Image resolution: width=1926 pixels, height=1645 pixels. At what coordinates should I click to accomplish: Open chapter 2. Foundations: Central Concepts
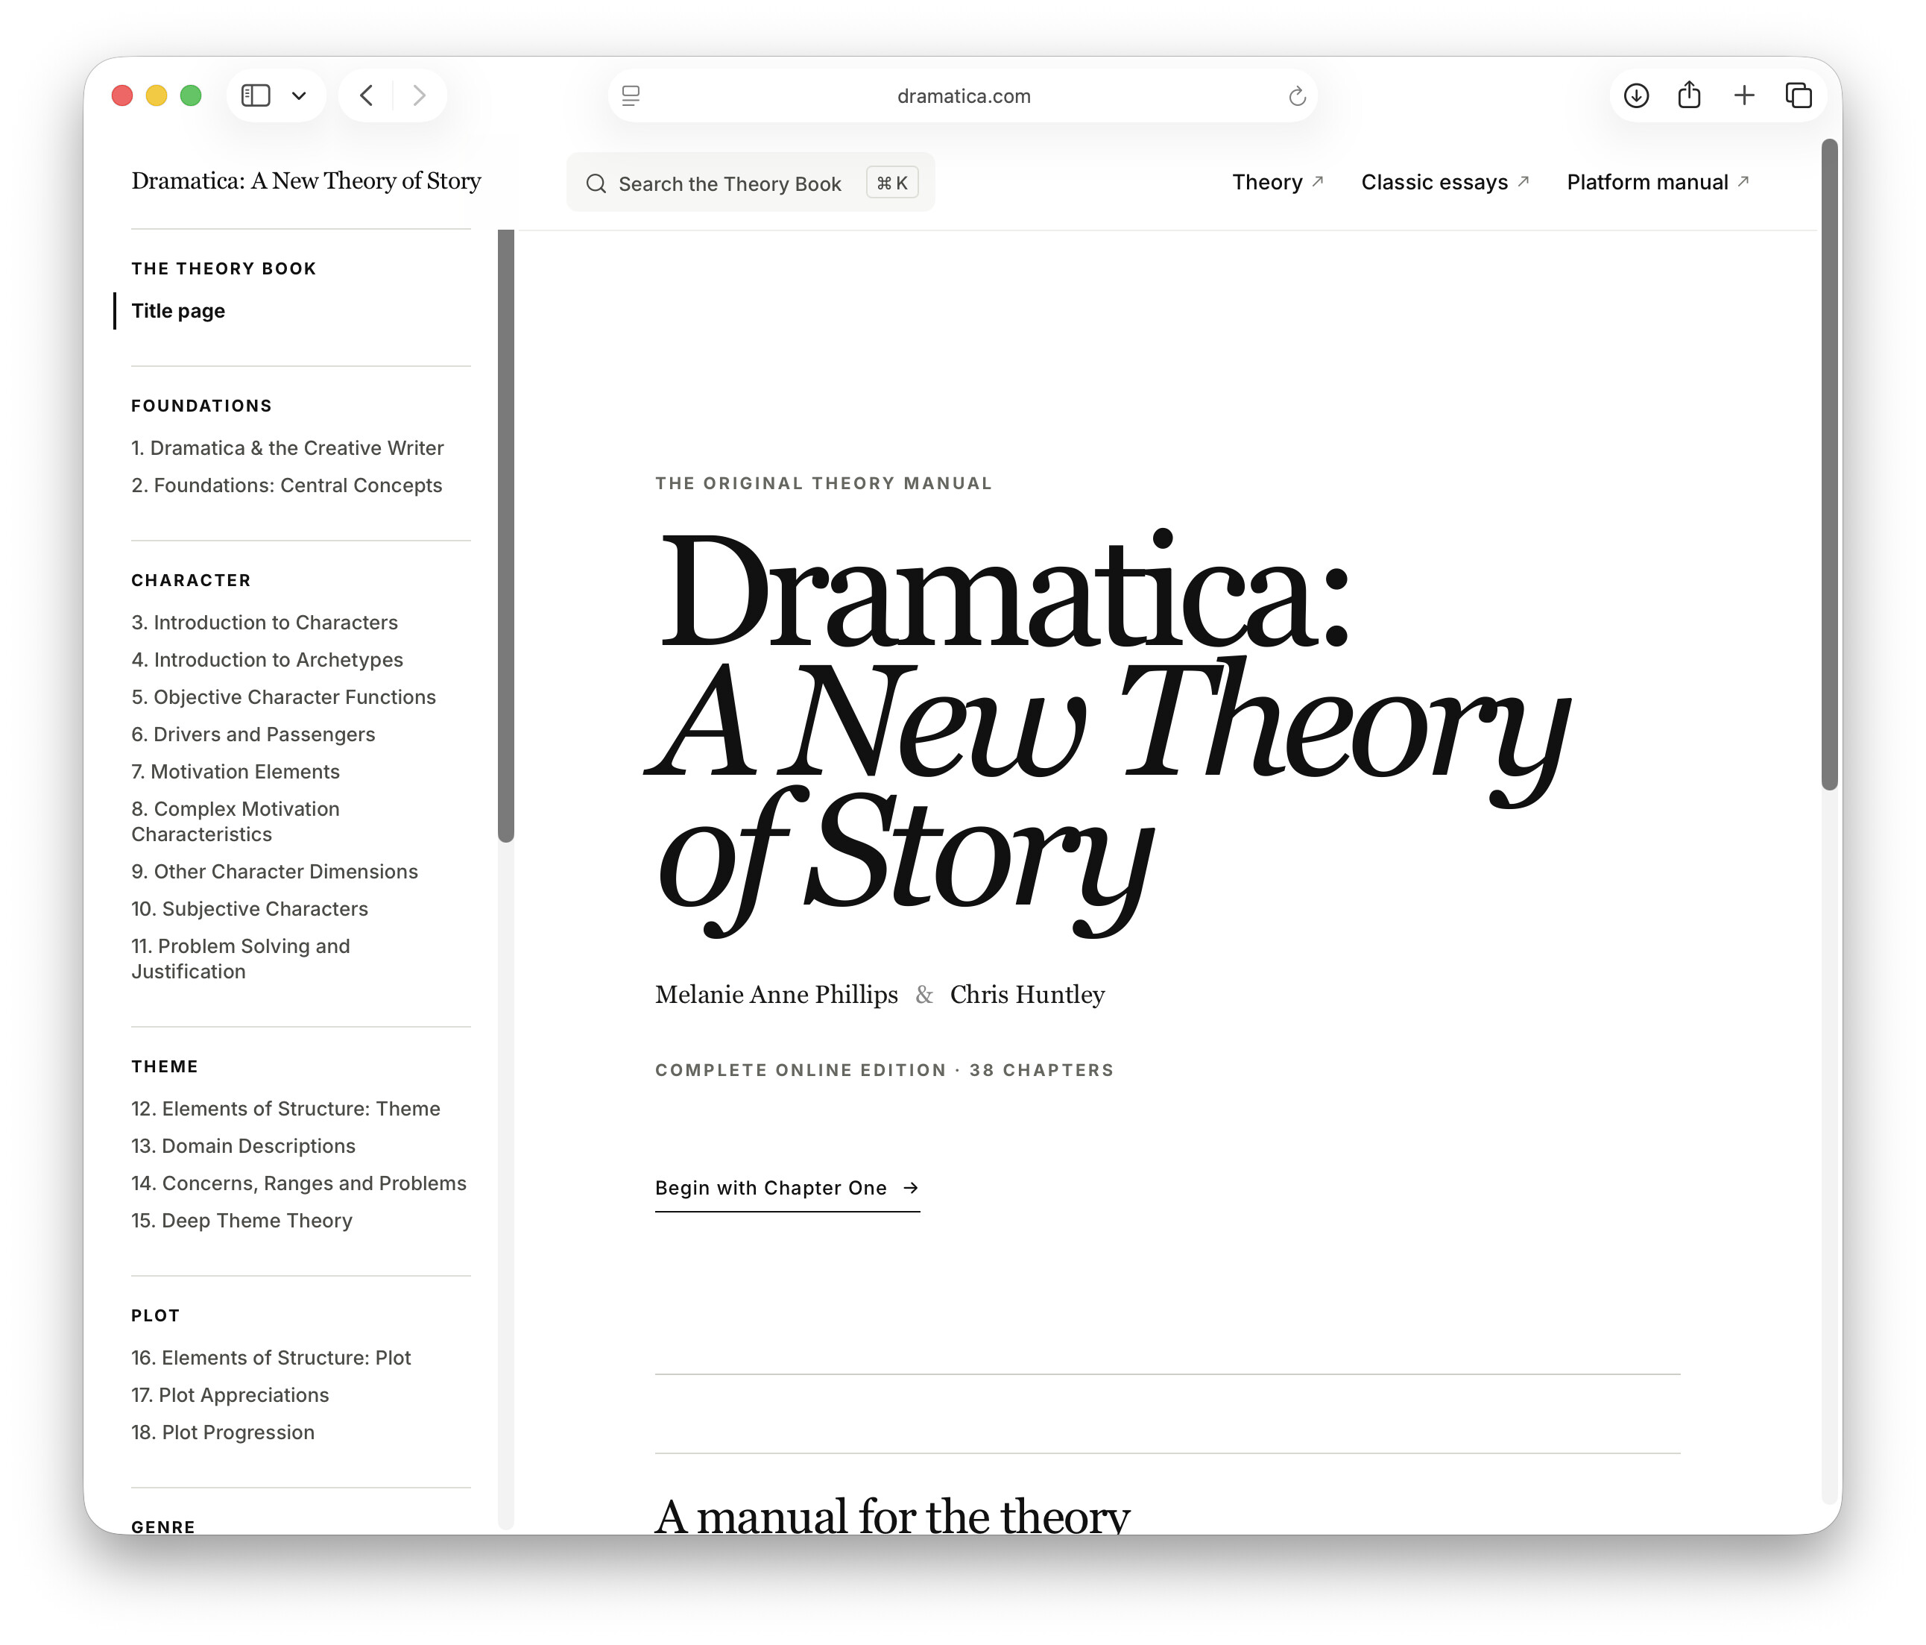pyautogui.click(x=286, y=485)
